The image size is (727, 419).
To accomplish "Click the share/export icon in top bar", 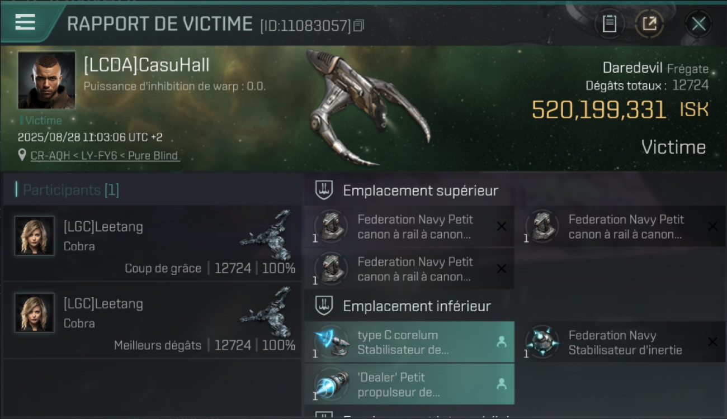I will 649,23.
